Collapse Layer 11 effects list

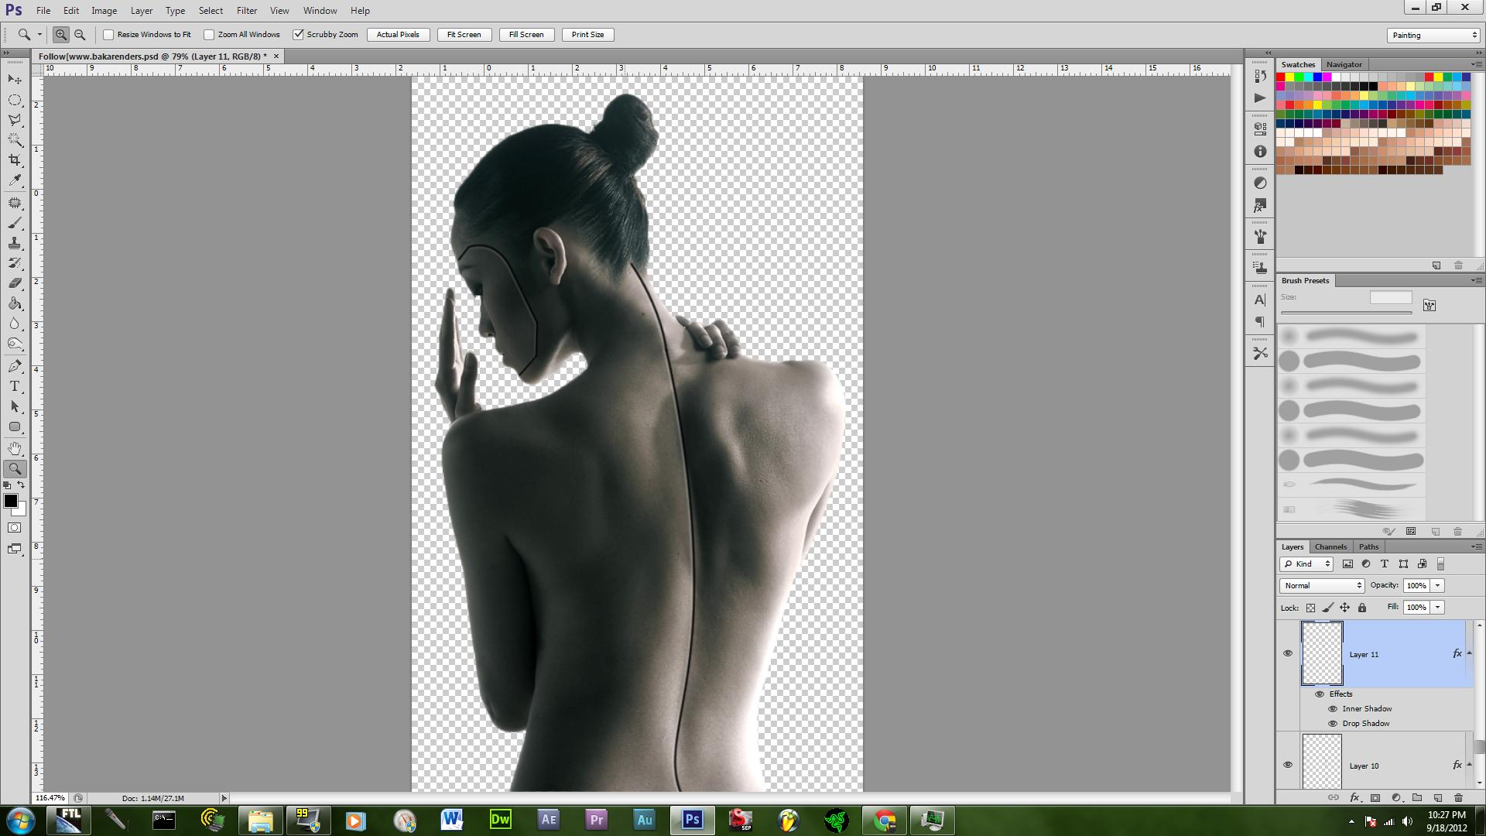click(1469, 653)
